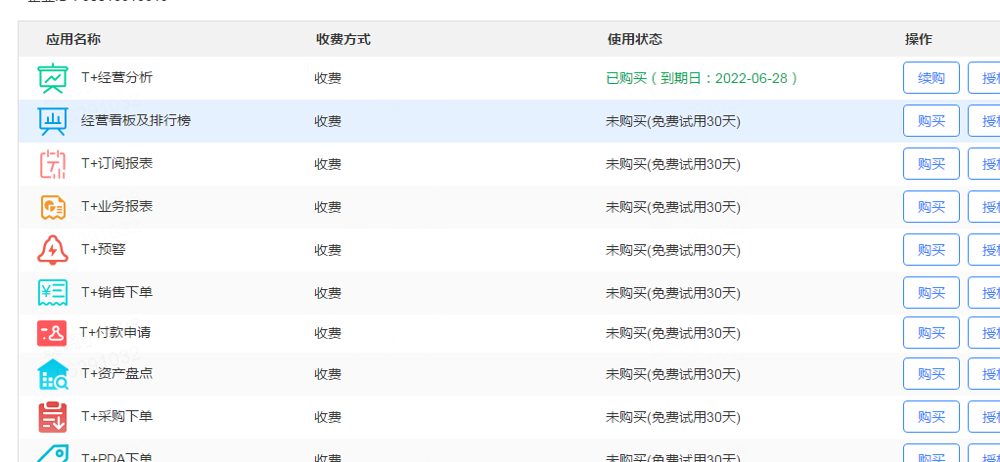Click 购买 for T+销售下单
Screen dimensions: 1000x462
pyautogui.click(x=932, y=293)
